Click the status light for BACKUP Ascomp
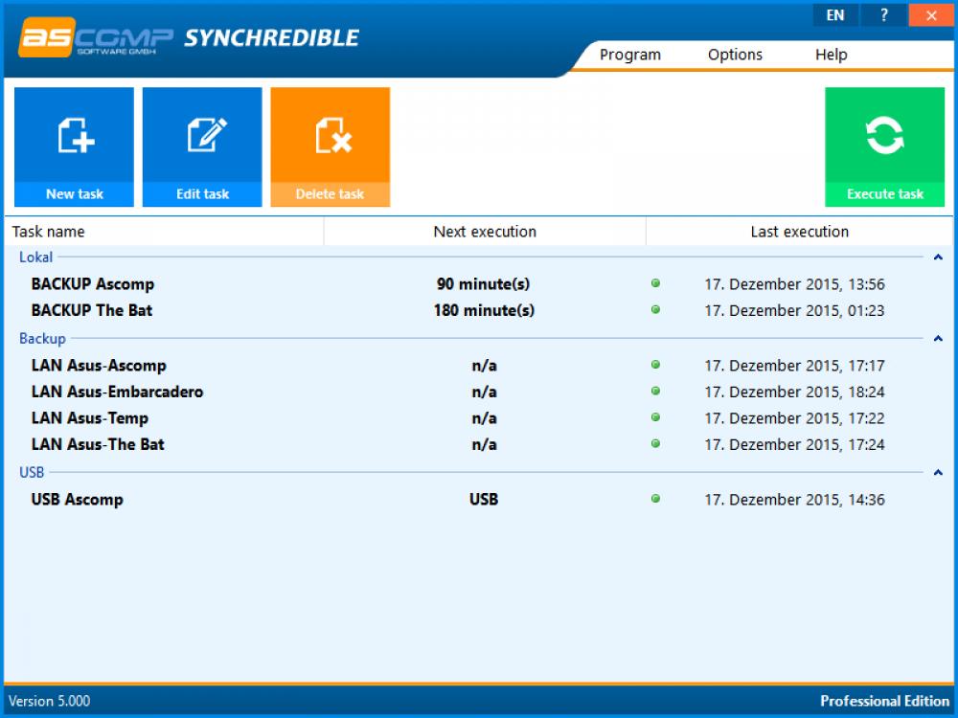The image size is (958, 718). (x=656, y=283)
